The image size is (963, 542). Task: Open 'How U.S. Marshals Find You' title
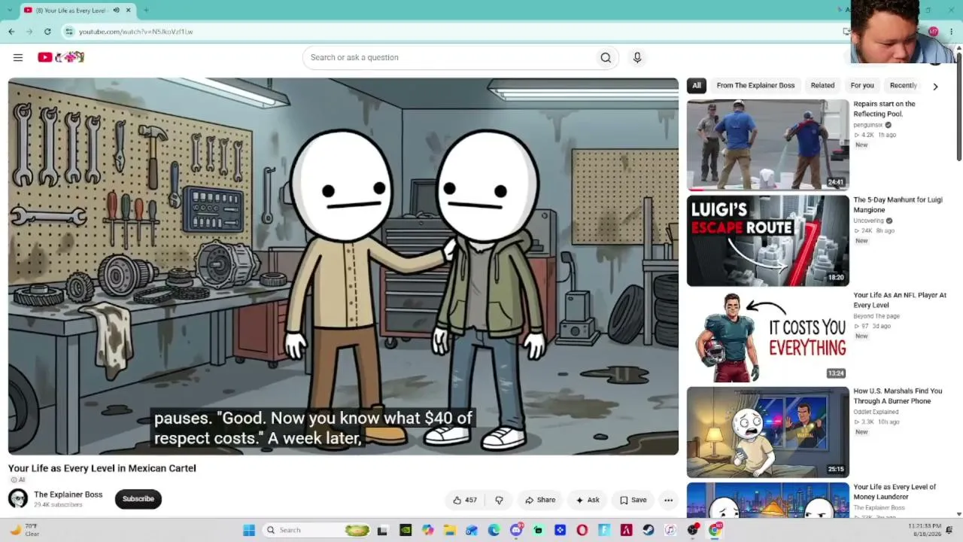898,396
